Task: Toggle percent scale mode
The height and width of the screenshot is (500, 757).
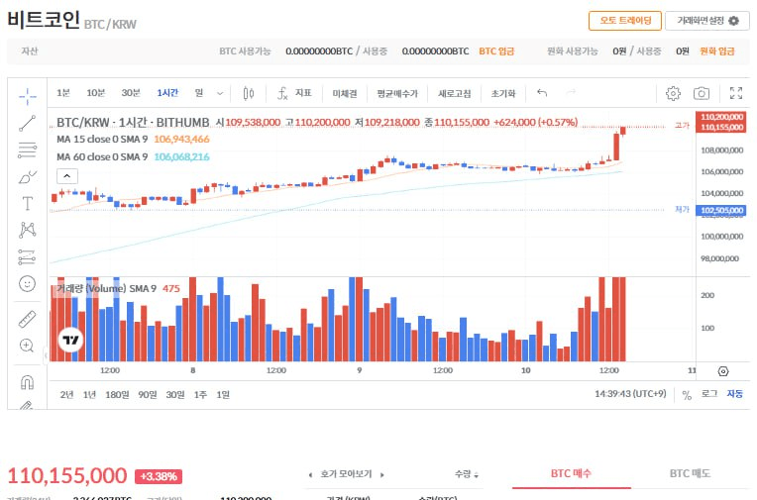Action: (x=687, y=395)
